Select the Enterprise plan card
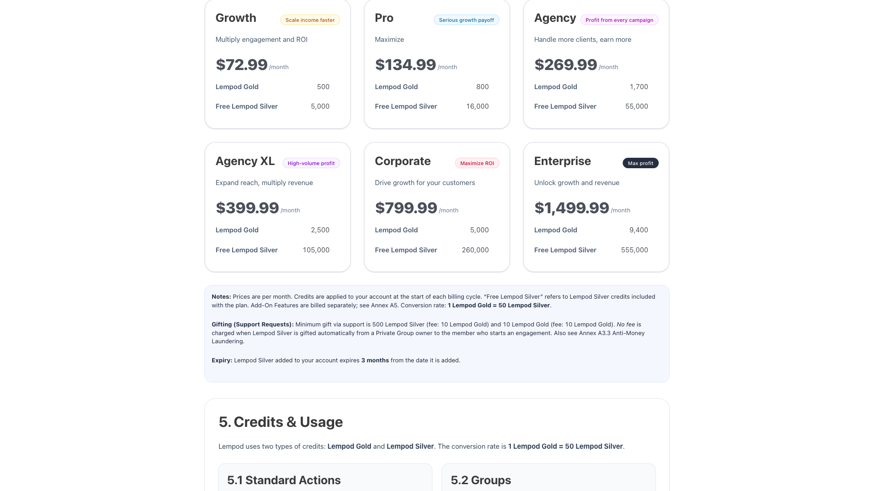The image size is (874, 491). click(596, 207)
